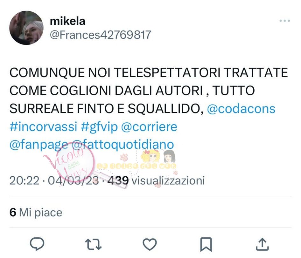Click the 20:22 timestamp
Image resolution: width=301 pixels, height=258 pixels.
[24, 180]
